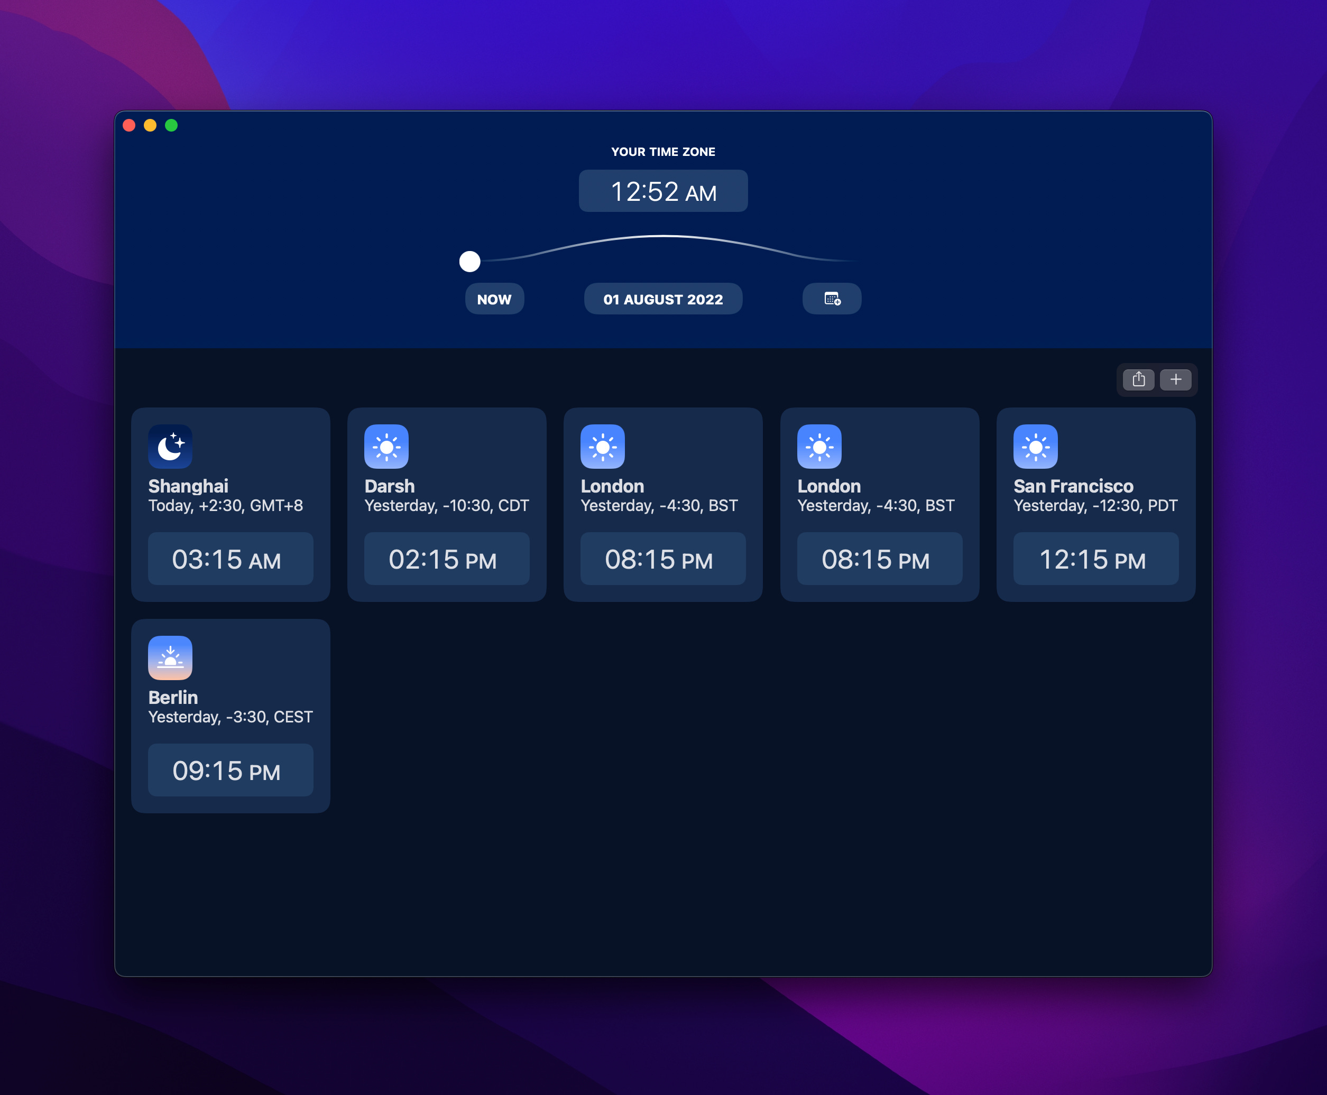The height and width of the screenshot is (1095, 1327).
Task: Click Shanghai's 03:15 AM time field
Action: pyautogui.click(x=231, y=559)
